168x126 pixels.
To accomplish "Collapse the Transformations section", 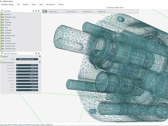I will pos(40,62).
